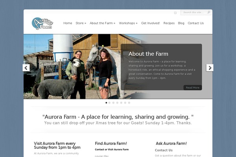Viewport: 236px width, 157px height.
Task: Click the Xmas tree drop-off notice text
Action: 118,123
